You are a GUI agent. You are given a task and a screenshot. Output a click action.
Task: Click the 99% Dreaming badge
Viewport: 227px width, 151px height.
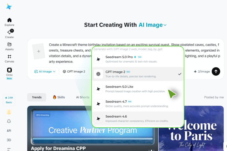point(43,115)
